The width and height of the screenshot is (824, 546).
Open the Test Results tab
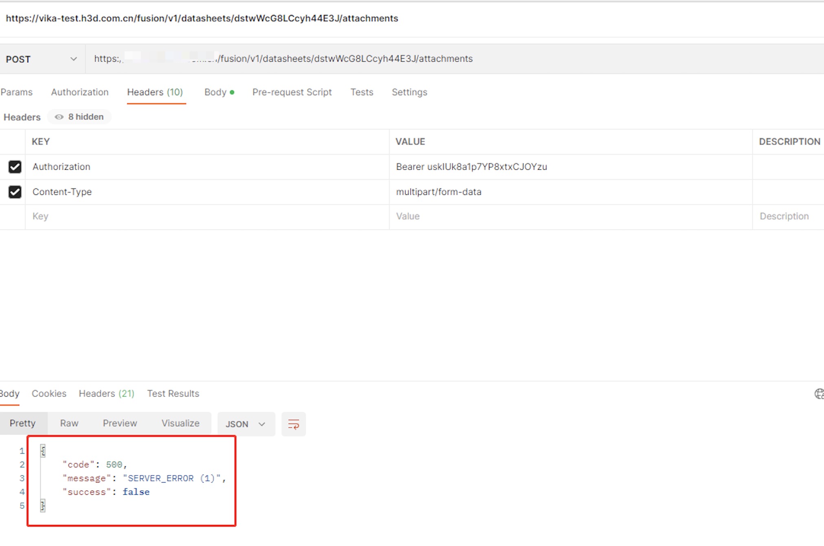(173, 394)
